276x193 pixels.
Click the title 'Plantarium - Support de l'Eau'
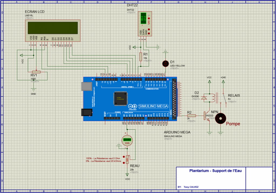215,171
